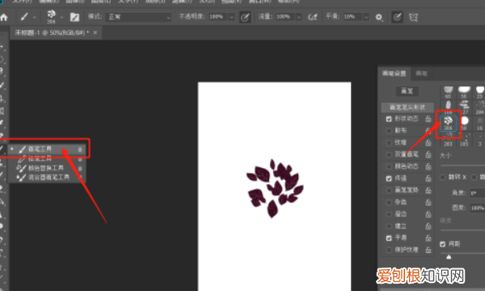Screen dimensions: 485x291
Task: Select brush tip thumbnail labeled 27
Action: click(465, 107)
